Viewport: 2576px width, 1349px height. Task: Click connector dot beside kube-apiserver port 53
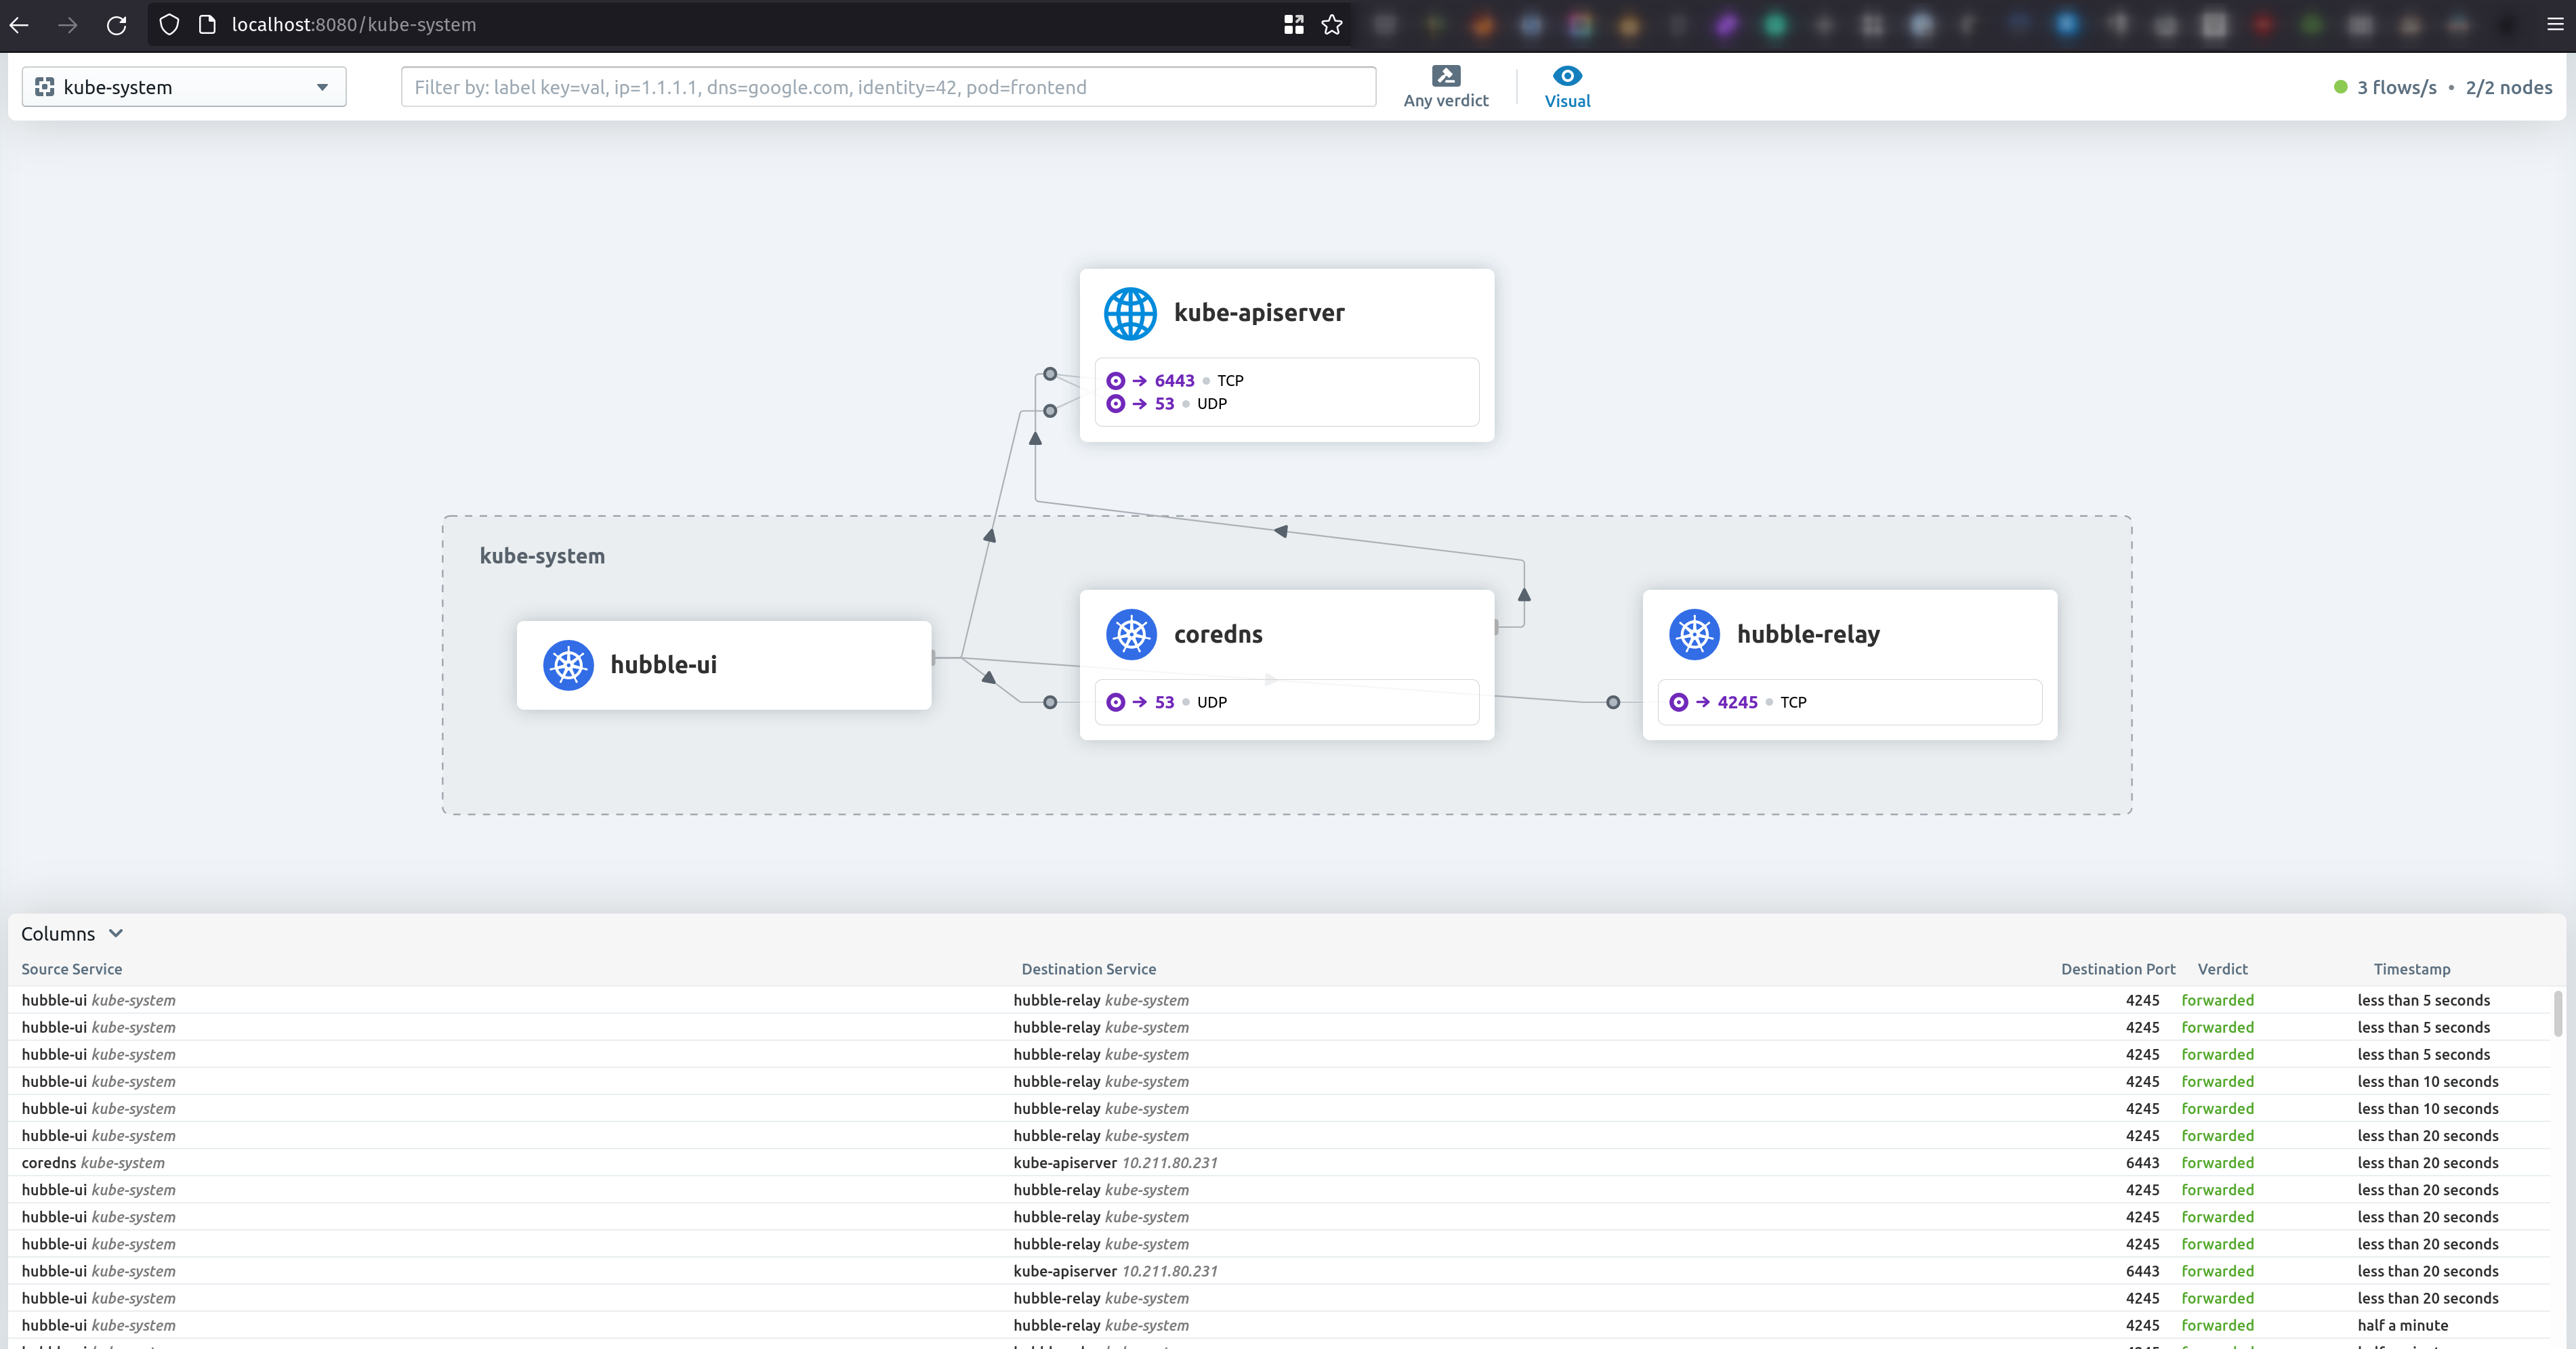(x=1050, y=410)
